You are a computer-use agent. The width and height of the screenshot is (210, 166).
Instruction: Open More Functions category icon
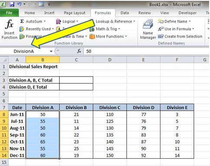point(92,36)
